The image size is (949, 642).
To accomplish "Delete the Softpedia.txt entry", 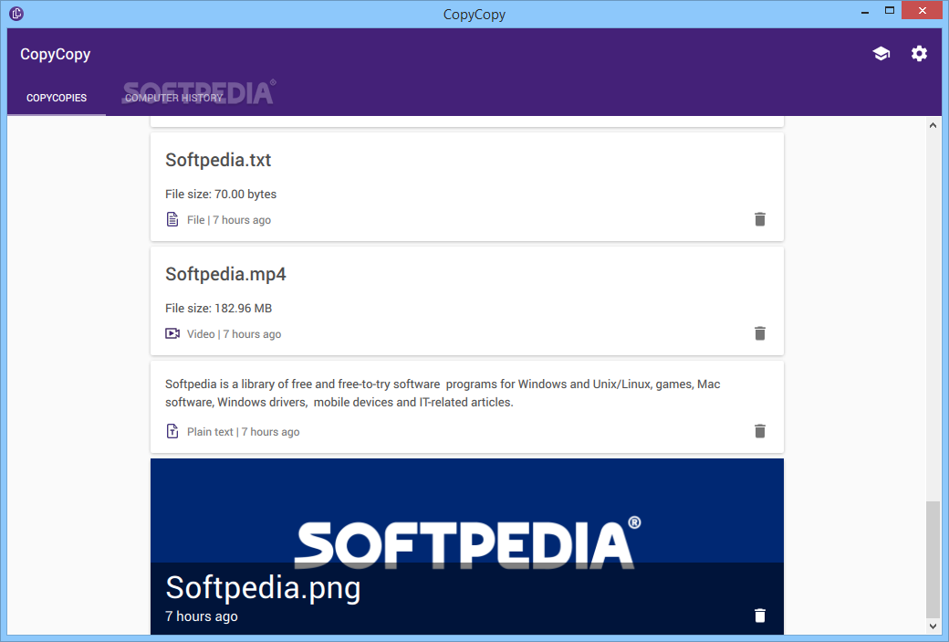I will pyautogui.click(x=759, y=219).
